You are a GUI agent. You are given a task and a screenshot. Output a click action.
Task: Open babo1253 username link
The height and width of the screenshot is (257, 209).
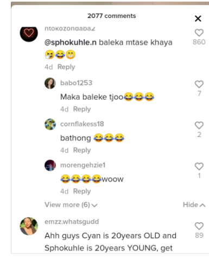pos(76,83)
